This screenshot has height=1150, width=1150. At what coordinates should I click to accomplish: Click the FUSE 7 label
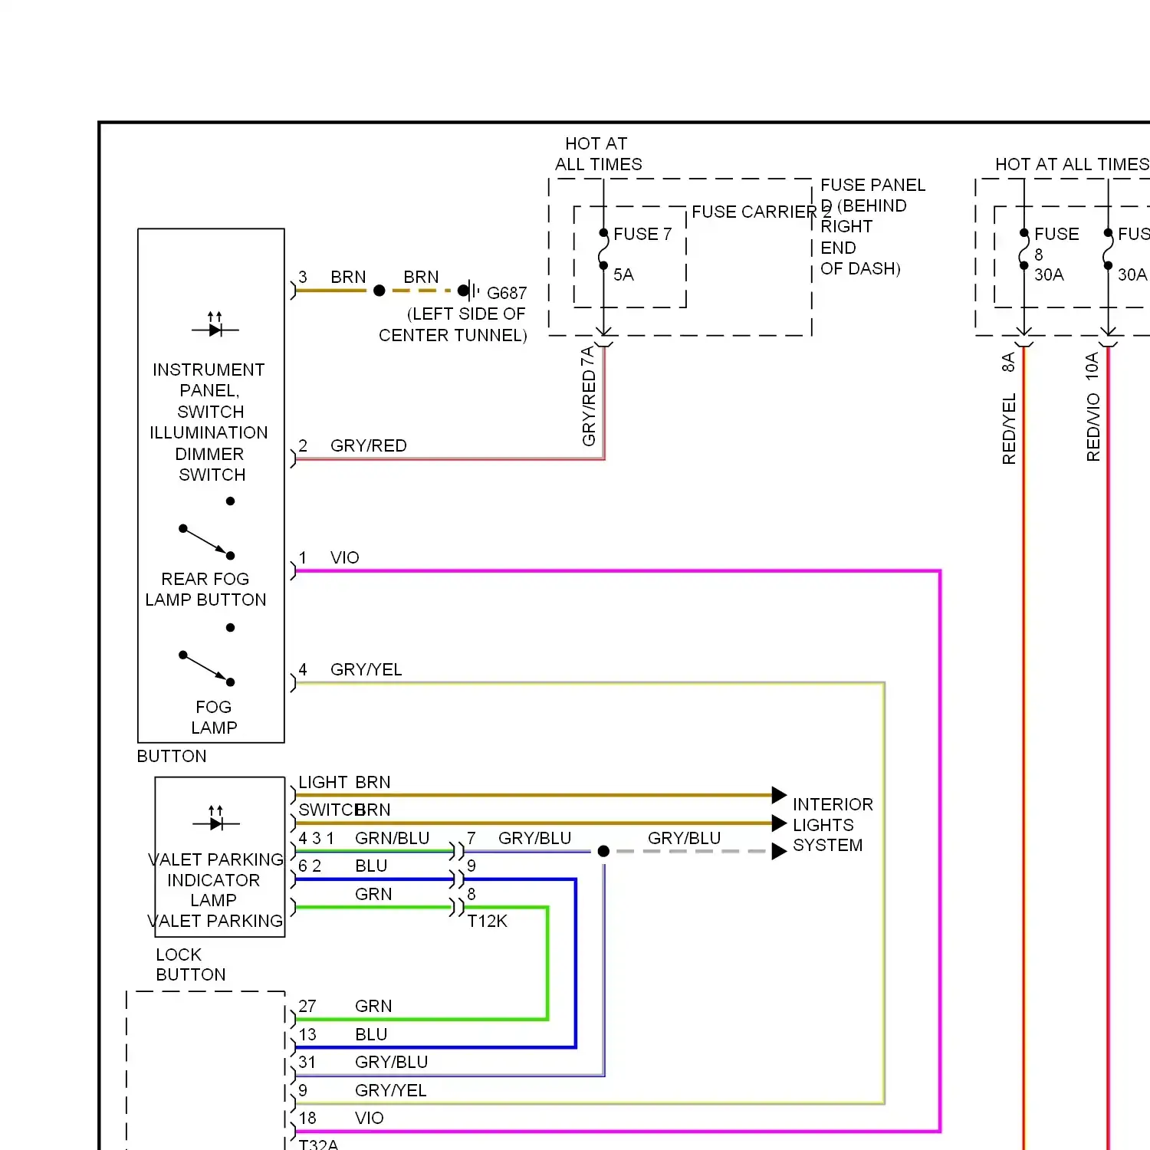tap(642, 234)
